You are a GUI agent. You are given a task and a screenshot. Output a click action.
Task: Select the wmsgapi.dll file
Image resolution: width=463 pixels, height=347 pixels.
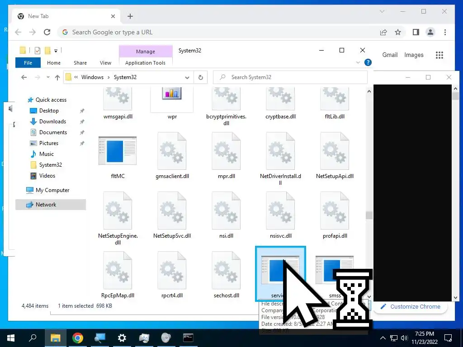click(118, 104)
